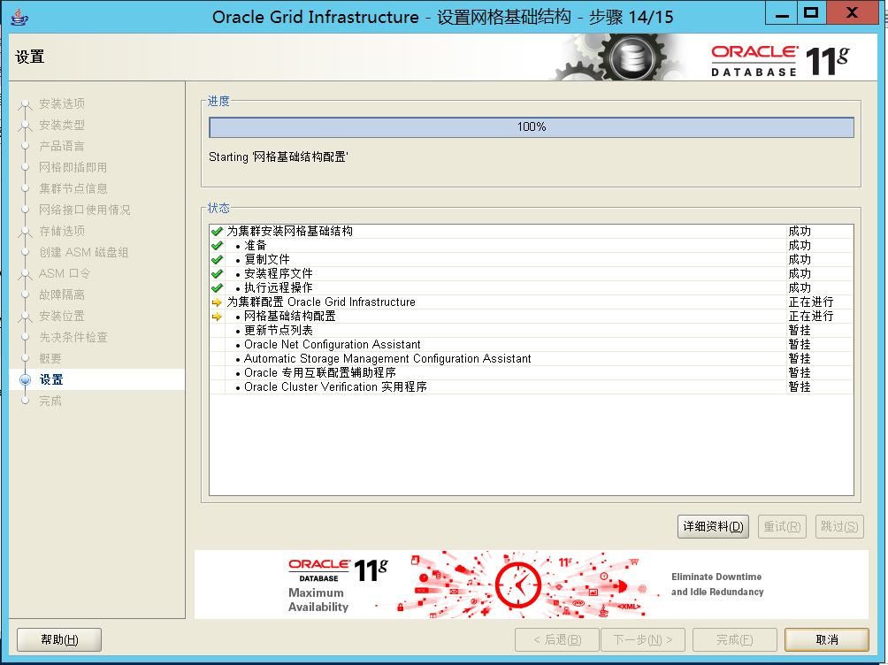Viewport: 888px width, 665px height.
Task: Click the Oracle Net Configuration Assistant row
Action: pos(532,345)
